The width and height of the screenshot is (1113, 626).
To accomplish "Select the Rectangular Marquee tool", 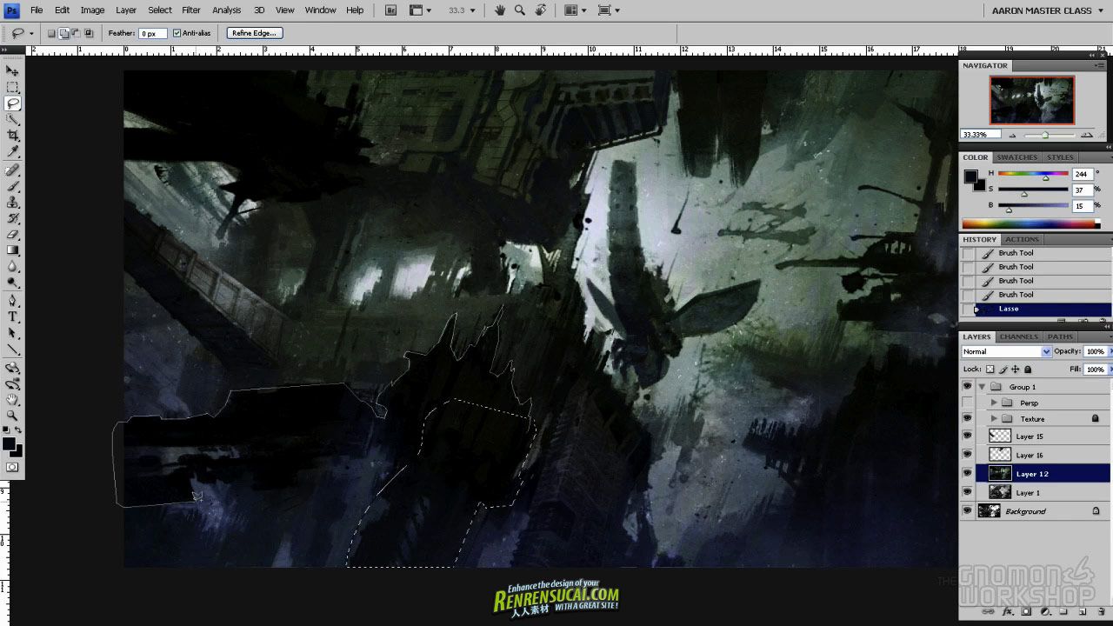I will click(x=12, y=87).
